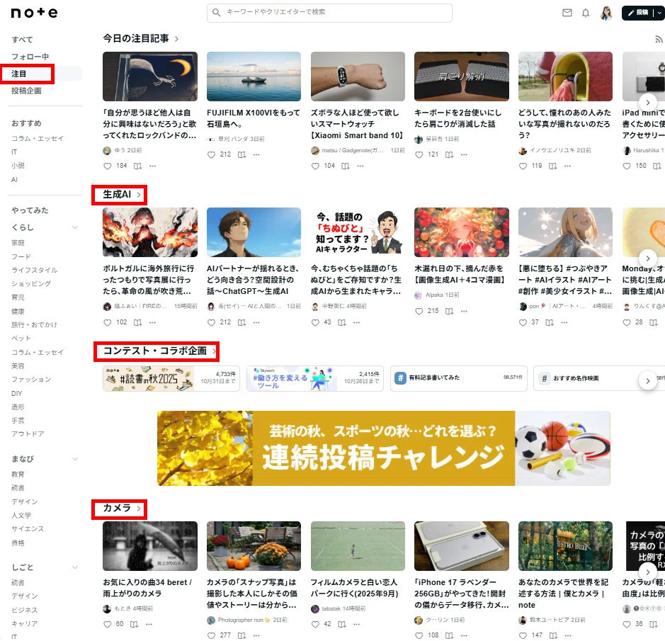Show next articles in カメラ carousel
The image size is (665, 641).
(x=647, y=571)
